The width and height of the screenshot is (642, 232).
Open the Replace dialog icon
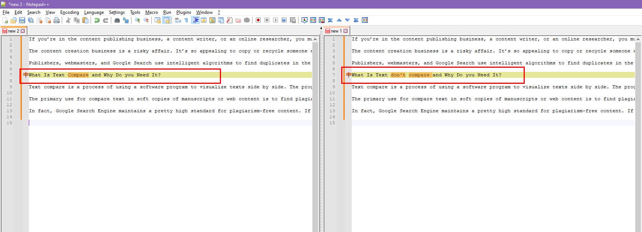pyautogui.click(x=126, y=20)
